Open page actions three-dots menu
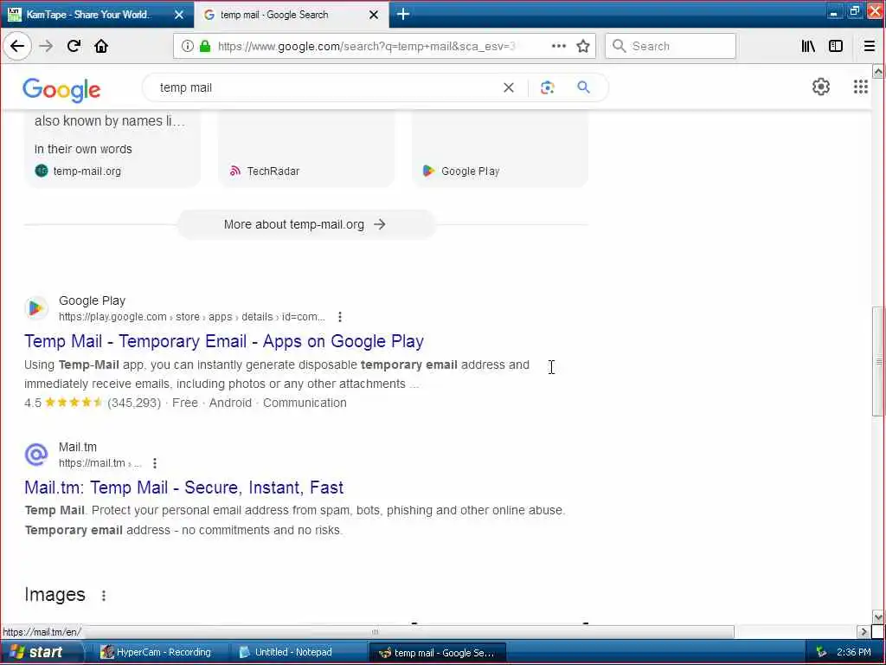The height and width of the screenshot is (665, 886). tap(558, 47)
